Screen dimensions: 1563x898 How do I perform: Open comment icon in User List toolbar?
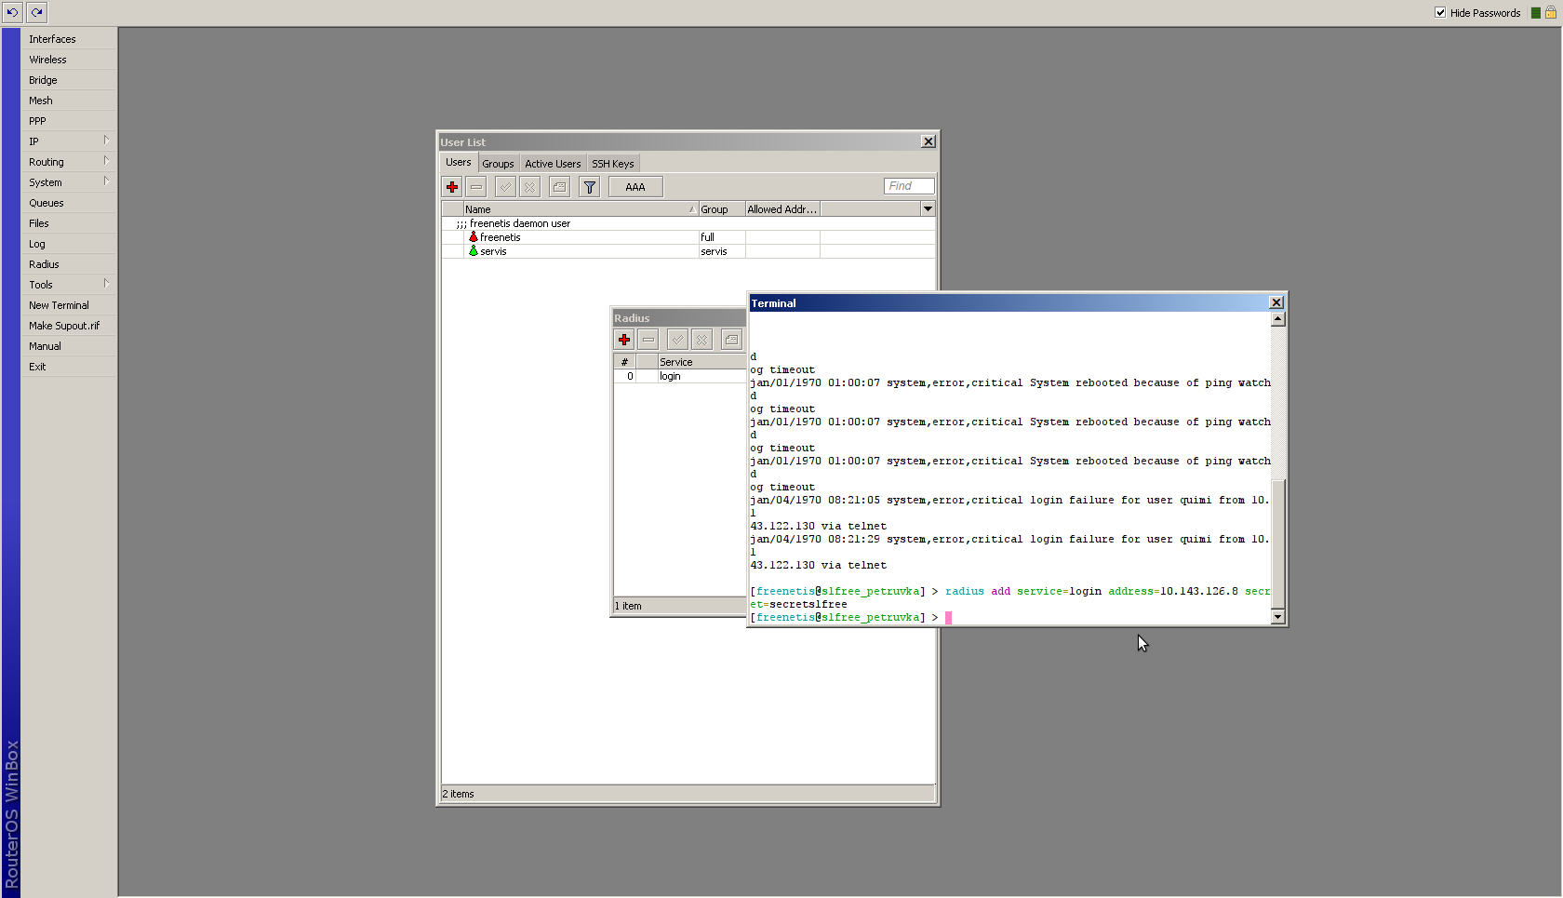tap(559, 187)
